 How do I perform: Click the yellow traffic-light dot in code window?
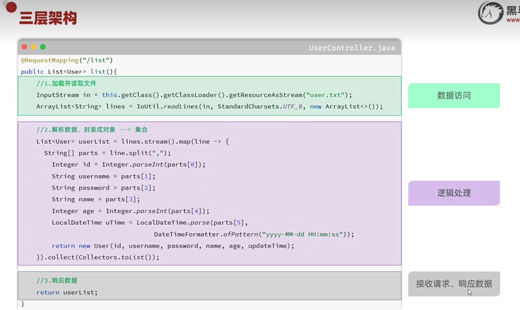[x=33, y=47]
